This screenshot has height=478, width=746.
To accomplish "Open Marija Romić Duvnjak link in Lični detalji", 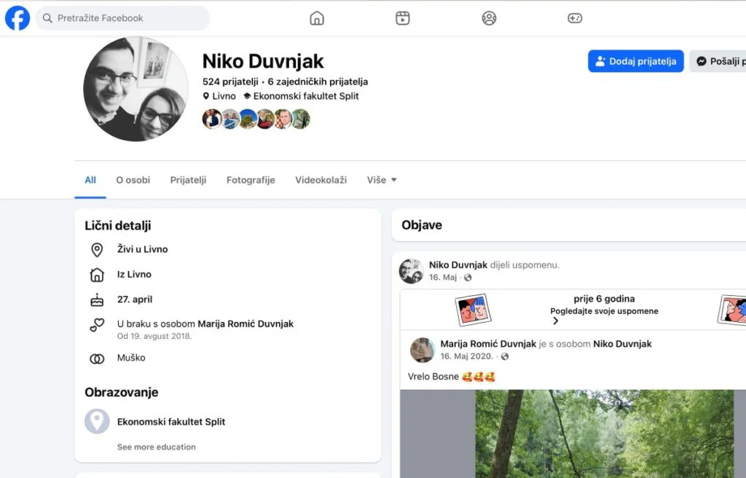I will click(246, 324).
